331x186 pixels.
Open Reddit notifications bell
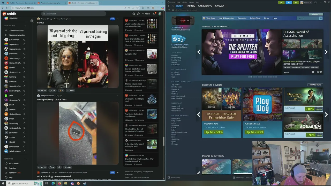click(x=154, y=14)
